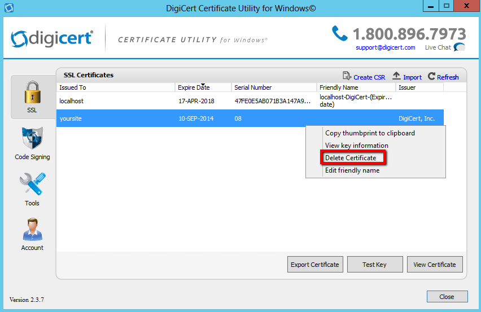The image size is (481, 312).
Task: Click the Import upload arrow icon
Action: pos(396,76)
